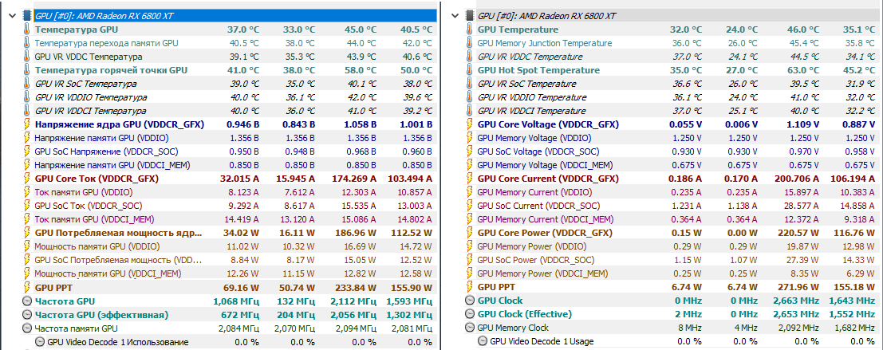Click clock icon beside GPU Memory Clock

(470, 328)
